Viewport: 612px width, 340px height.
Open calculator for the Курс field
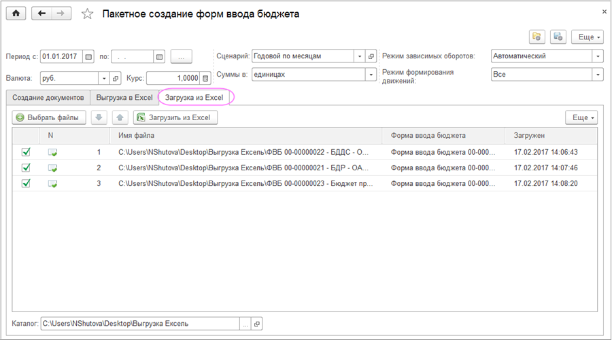click(205, 77)
